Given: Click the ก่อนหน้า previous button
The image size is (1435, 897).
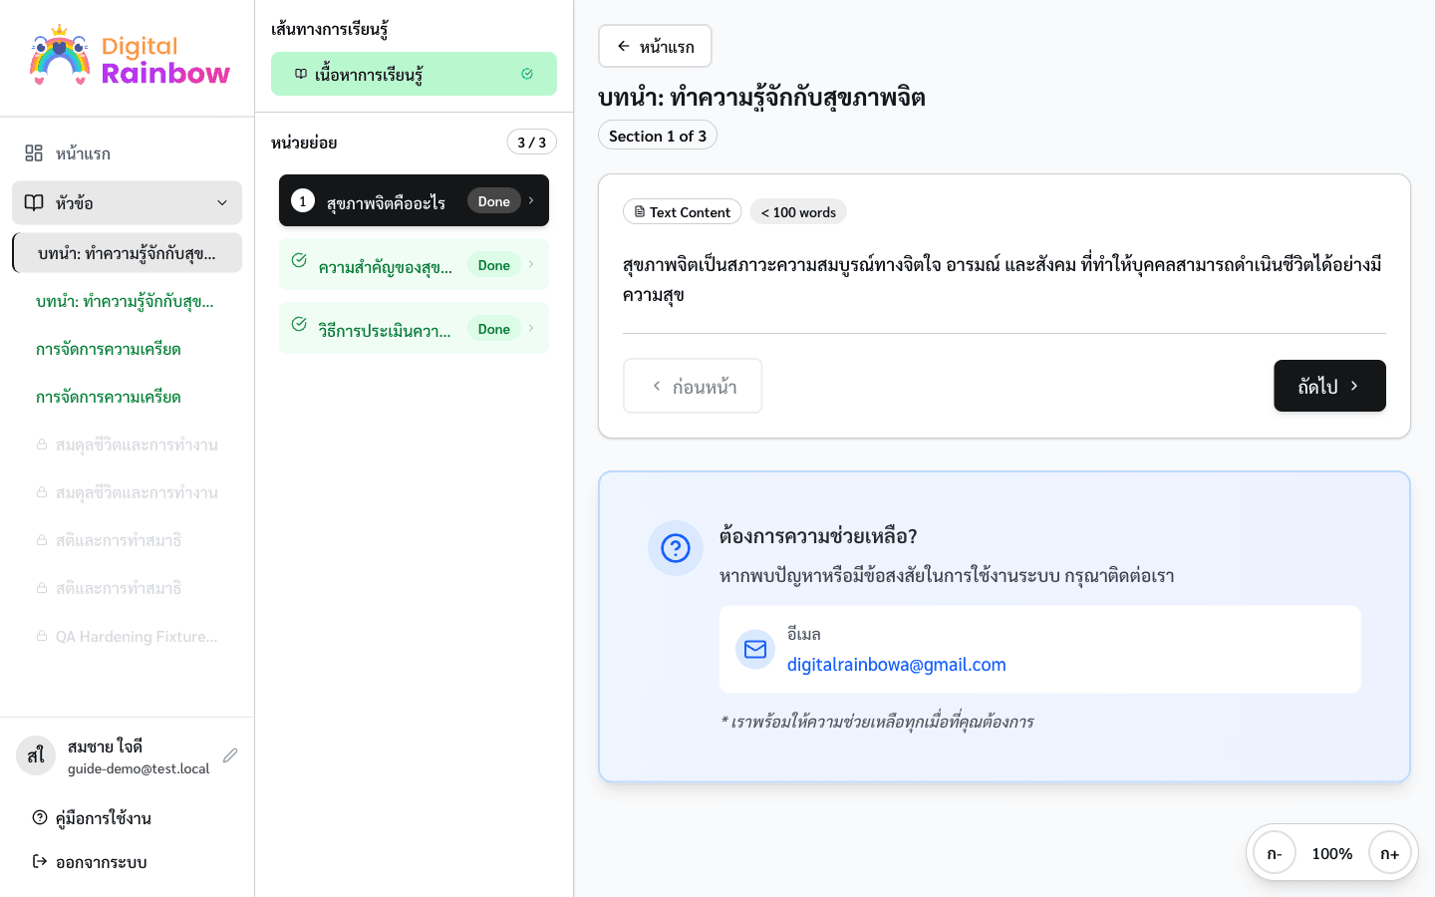Looking at the screenshot, I should click(693, 386).
